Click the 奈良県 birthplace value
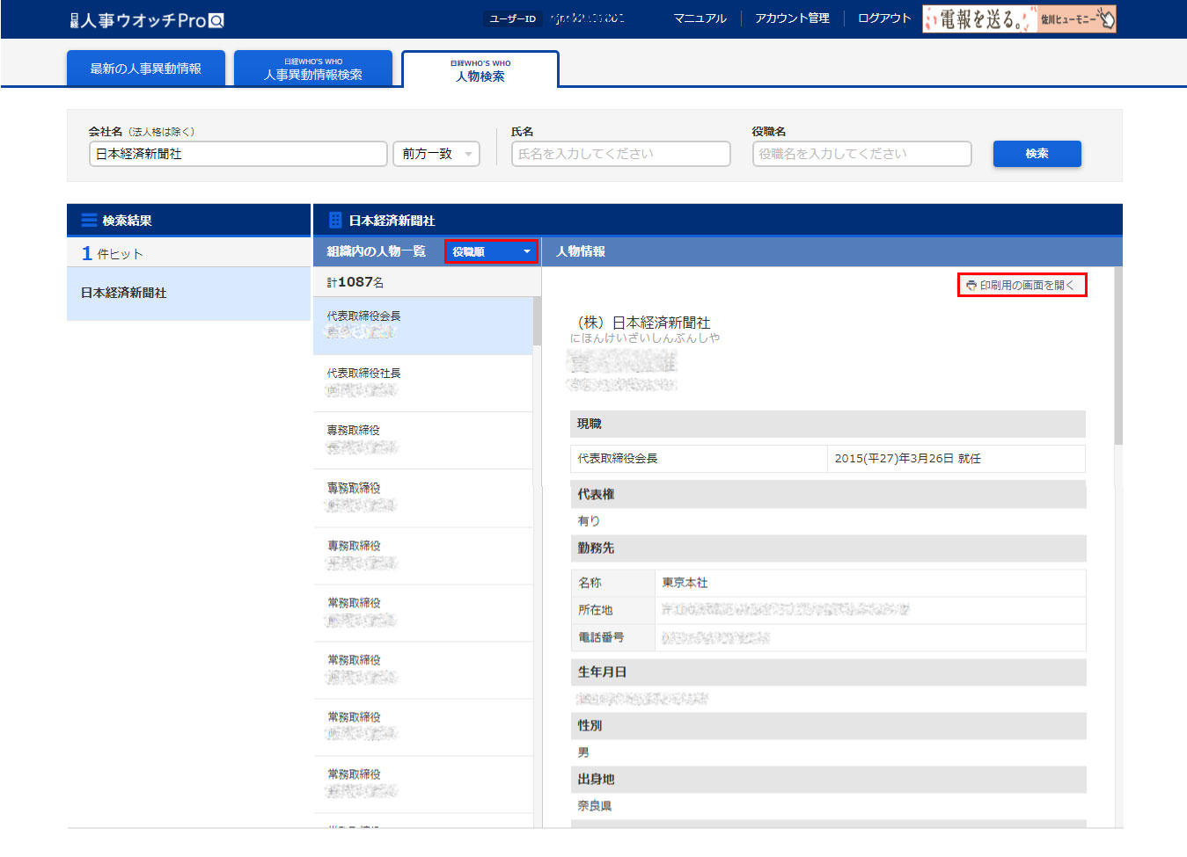1187x857 pixels. (x=595, y=806)
